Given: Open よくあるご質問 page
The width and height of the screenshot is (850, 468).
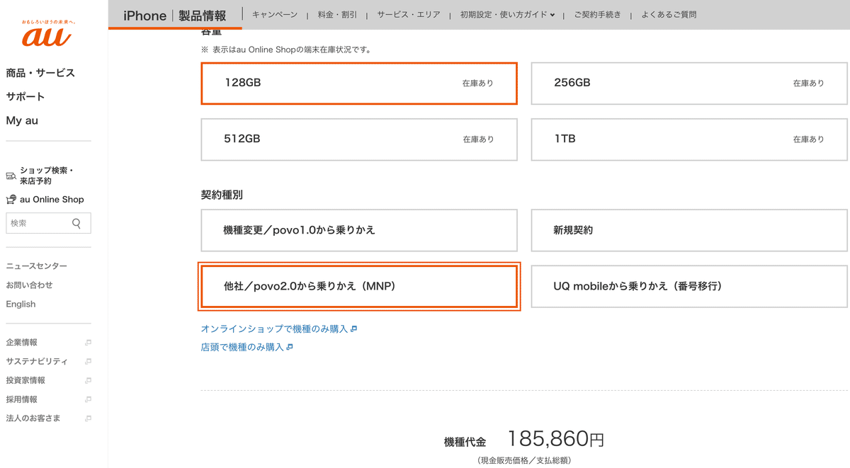Looking at the screenshot, I should pyautogui.click(x=669, y=15).
